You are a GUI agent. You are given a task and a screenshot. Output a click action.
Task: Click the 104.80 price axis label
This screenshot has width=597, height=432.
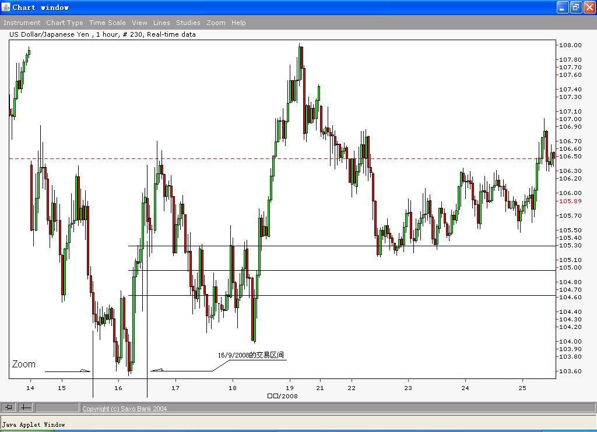(x=570, y=282)
